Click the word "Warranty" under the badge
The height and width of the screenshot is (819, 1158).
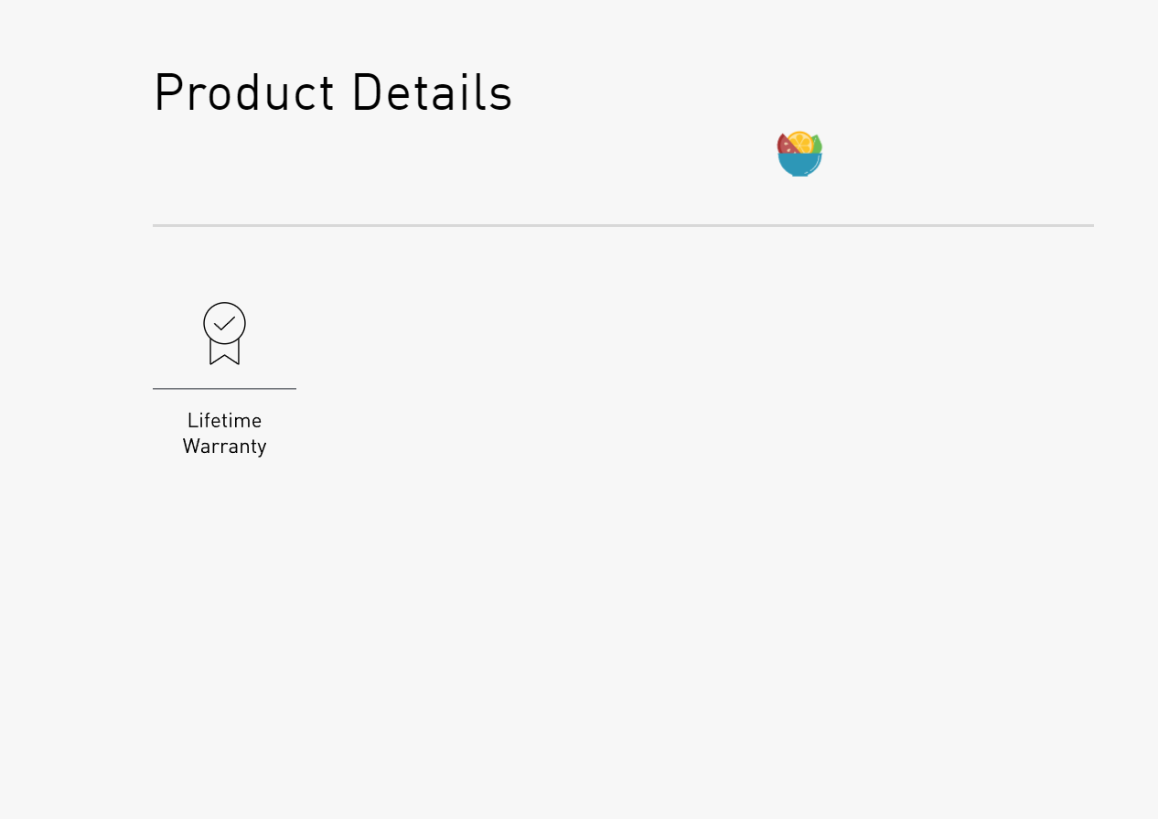tap(224, 447)
